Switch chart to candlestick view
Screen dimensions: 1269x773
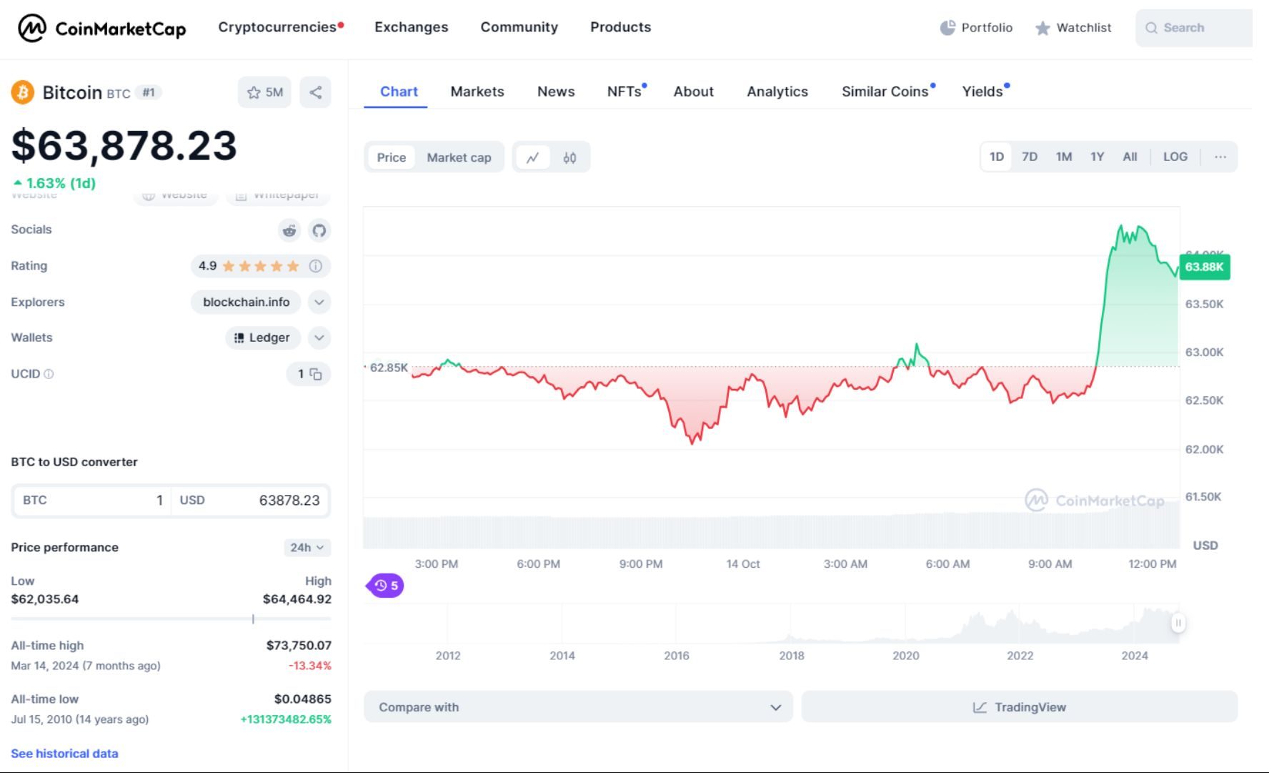pyautogui.click(x=569, y=157)
